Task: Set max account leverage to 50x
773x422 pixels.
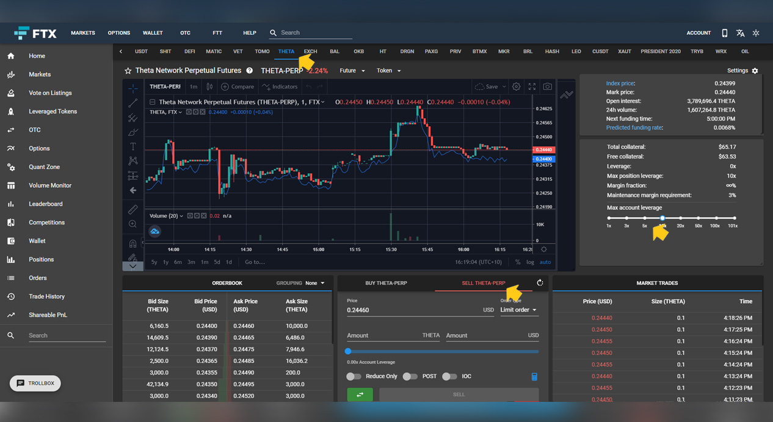Action: point(699,218)
